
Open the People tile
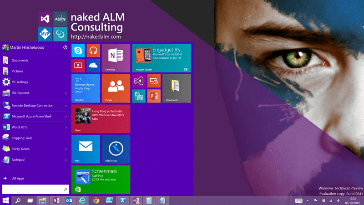coord(116,88)
